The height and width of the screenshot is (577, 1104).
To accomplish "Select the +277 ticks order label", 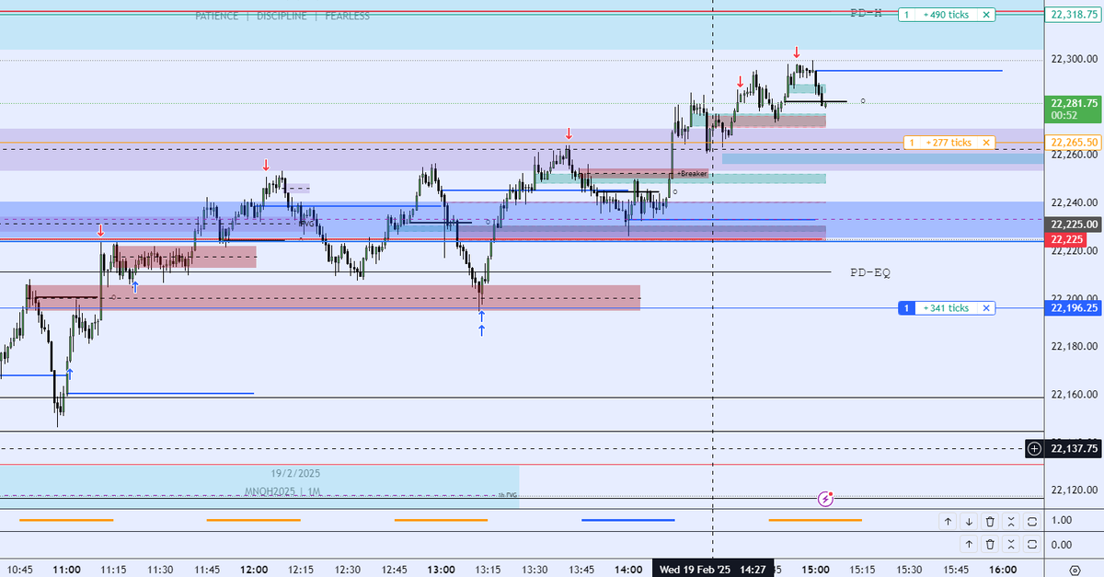I will point(949,143).
